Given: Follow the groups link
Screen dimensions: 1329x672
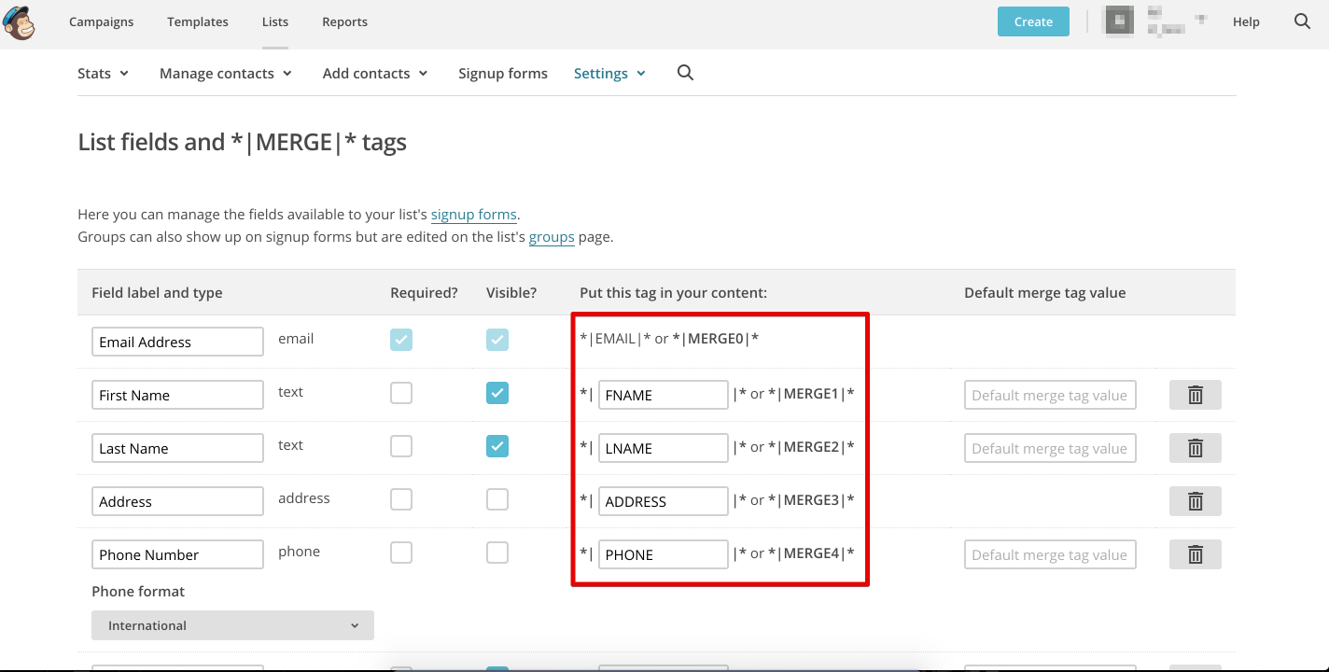Looking at the screenshot, I should point(552,237).
